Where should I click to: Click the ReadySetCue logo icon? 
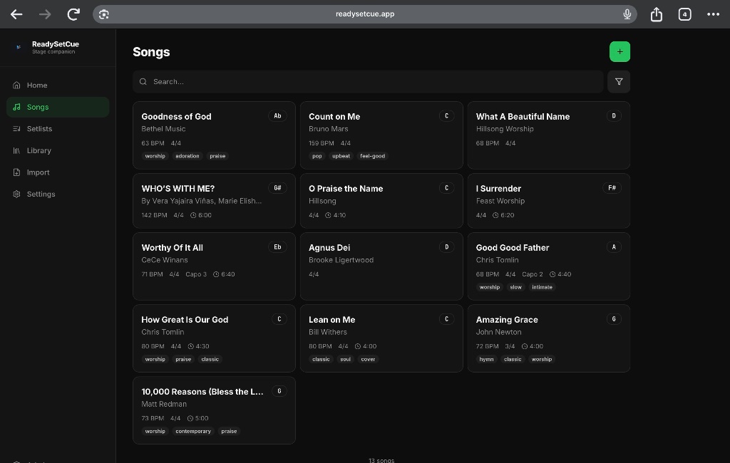tap(18, 47)
